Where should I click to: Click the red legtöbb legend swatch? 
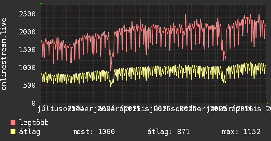[x=13, y=123]
